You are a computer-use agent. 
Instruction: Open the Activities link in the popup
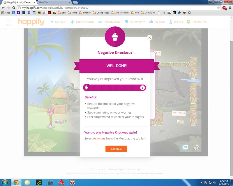[99, 138]
